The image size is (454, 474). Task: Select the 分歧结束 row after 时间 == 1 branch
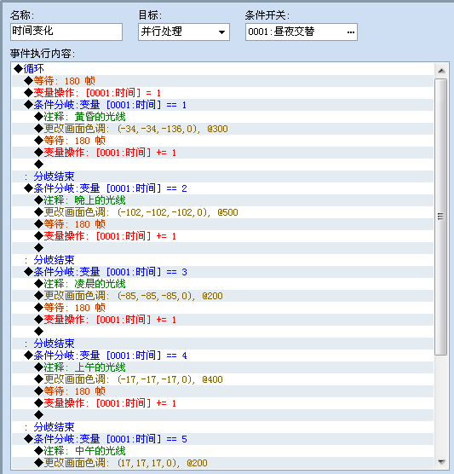pyautogui.click(x=222, y=176)
